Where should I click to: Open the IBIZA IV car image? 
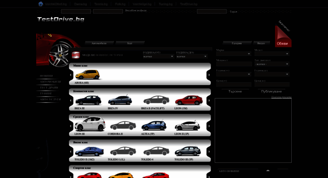[120, 100]
